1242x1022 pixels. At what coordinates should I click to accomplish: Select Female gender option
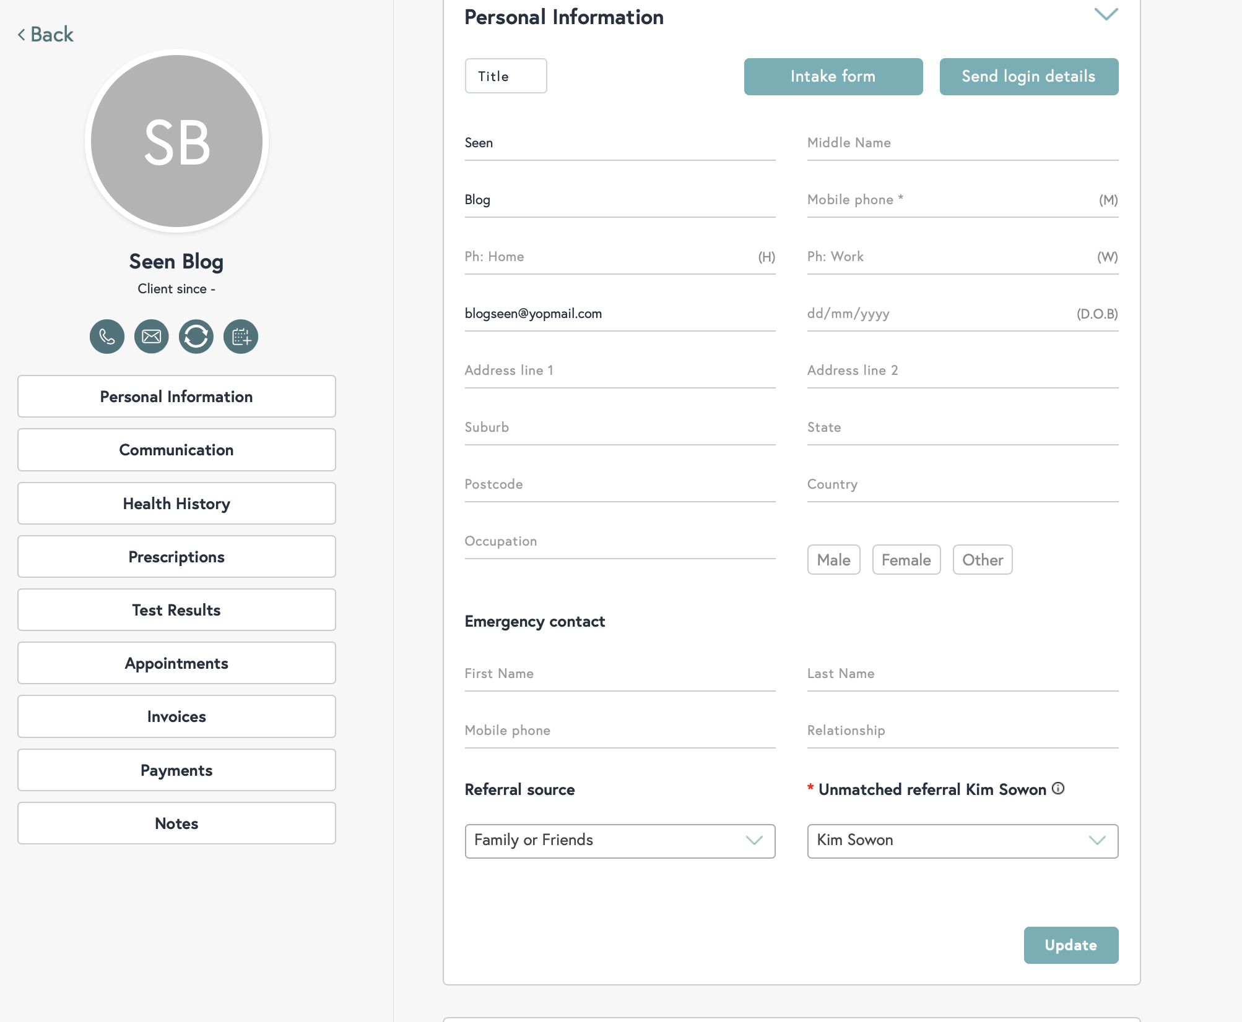906,560
